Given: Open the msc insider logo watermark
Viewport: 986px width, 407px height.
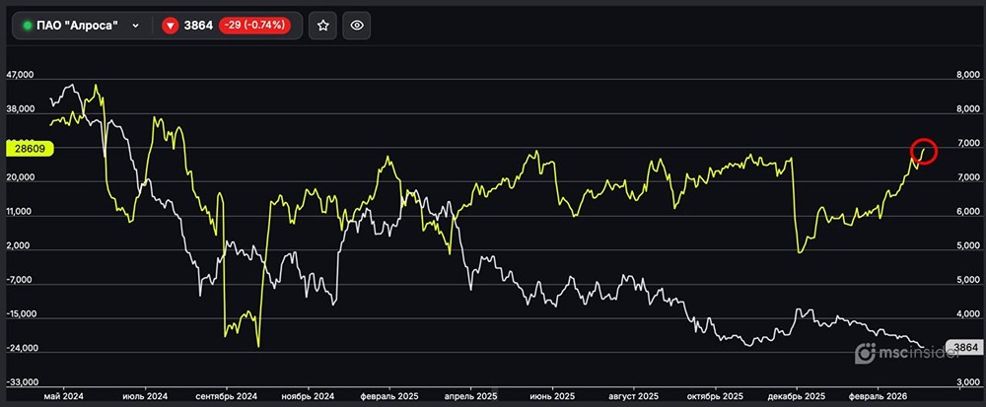Looking at the screenshot, I should (x=896, y=352).
